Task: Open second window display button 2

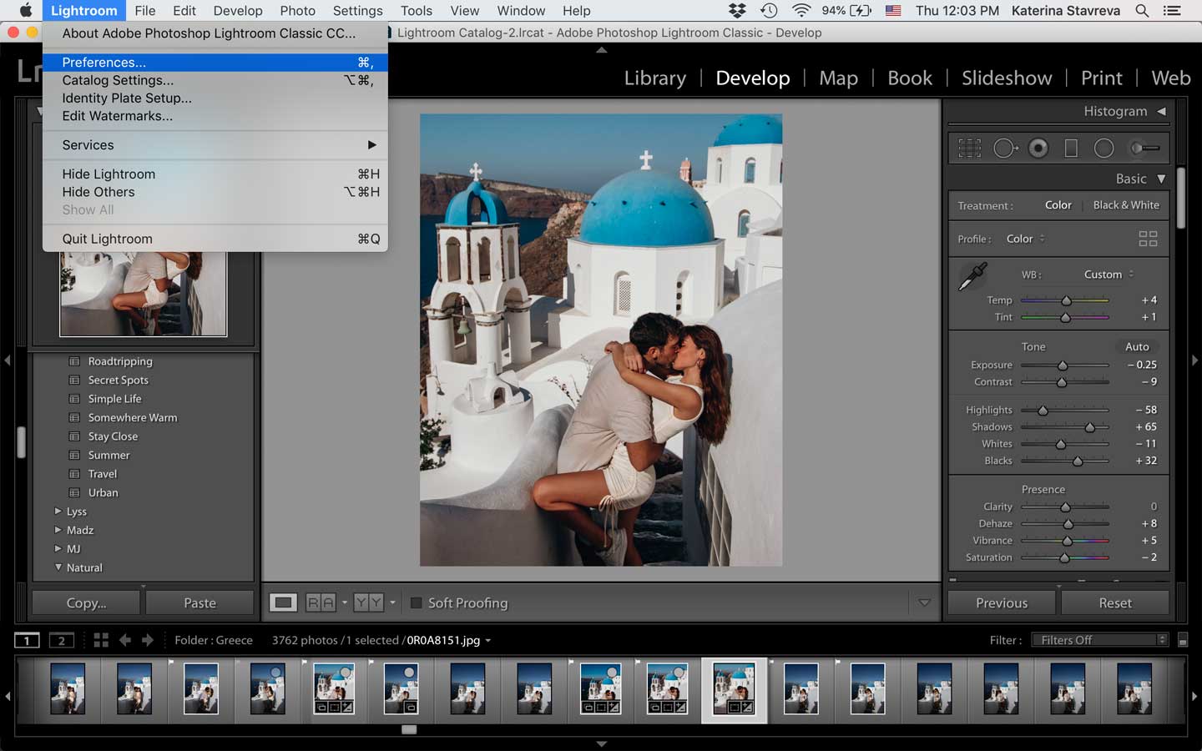Action: pyautogui.click(x=61, y=640)
